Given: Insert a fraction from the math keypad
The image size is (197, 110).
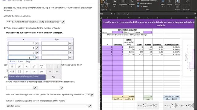Looking at the screenshot, I should 12,67.
